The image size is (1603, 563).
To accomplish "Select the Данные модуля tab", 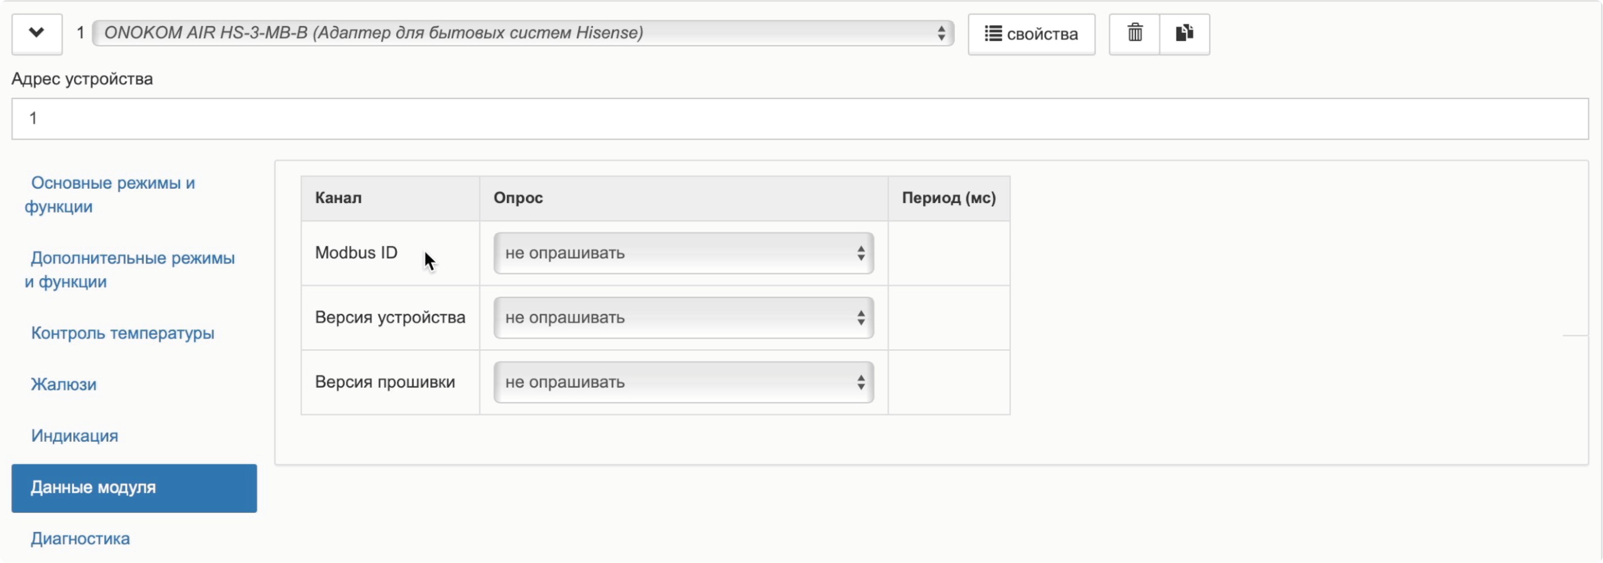I will coord(134,488).
